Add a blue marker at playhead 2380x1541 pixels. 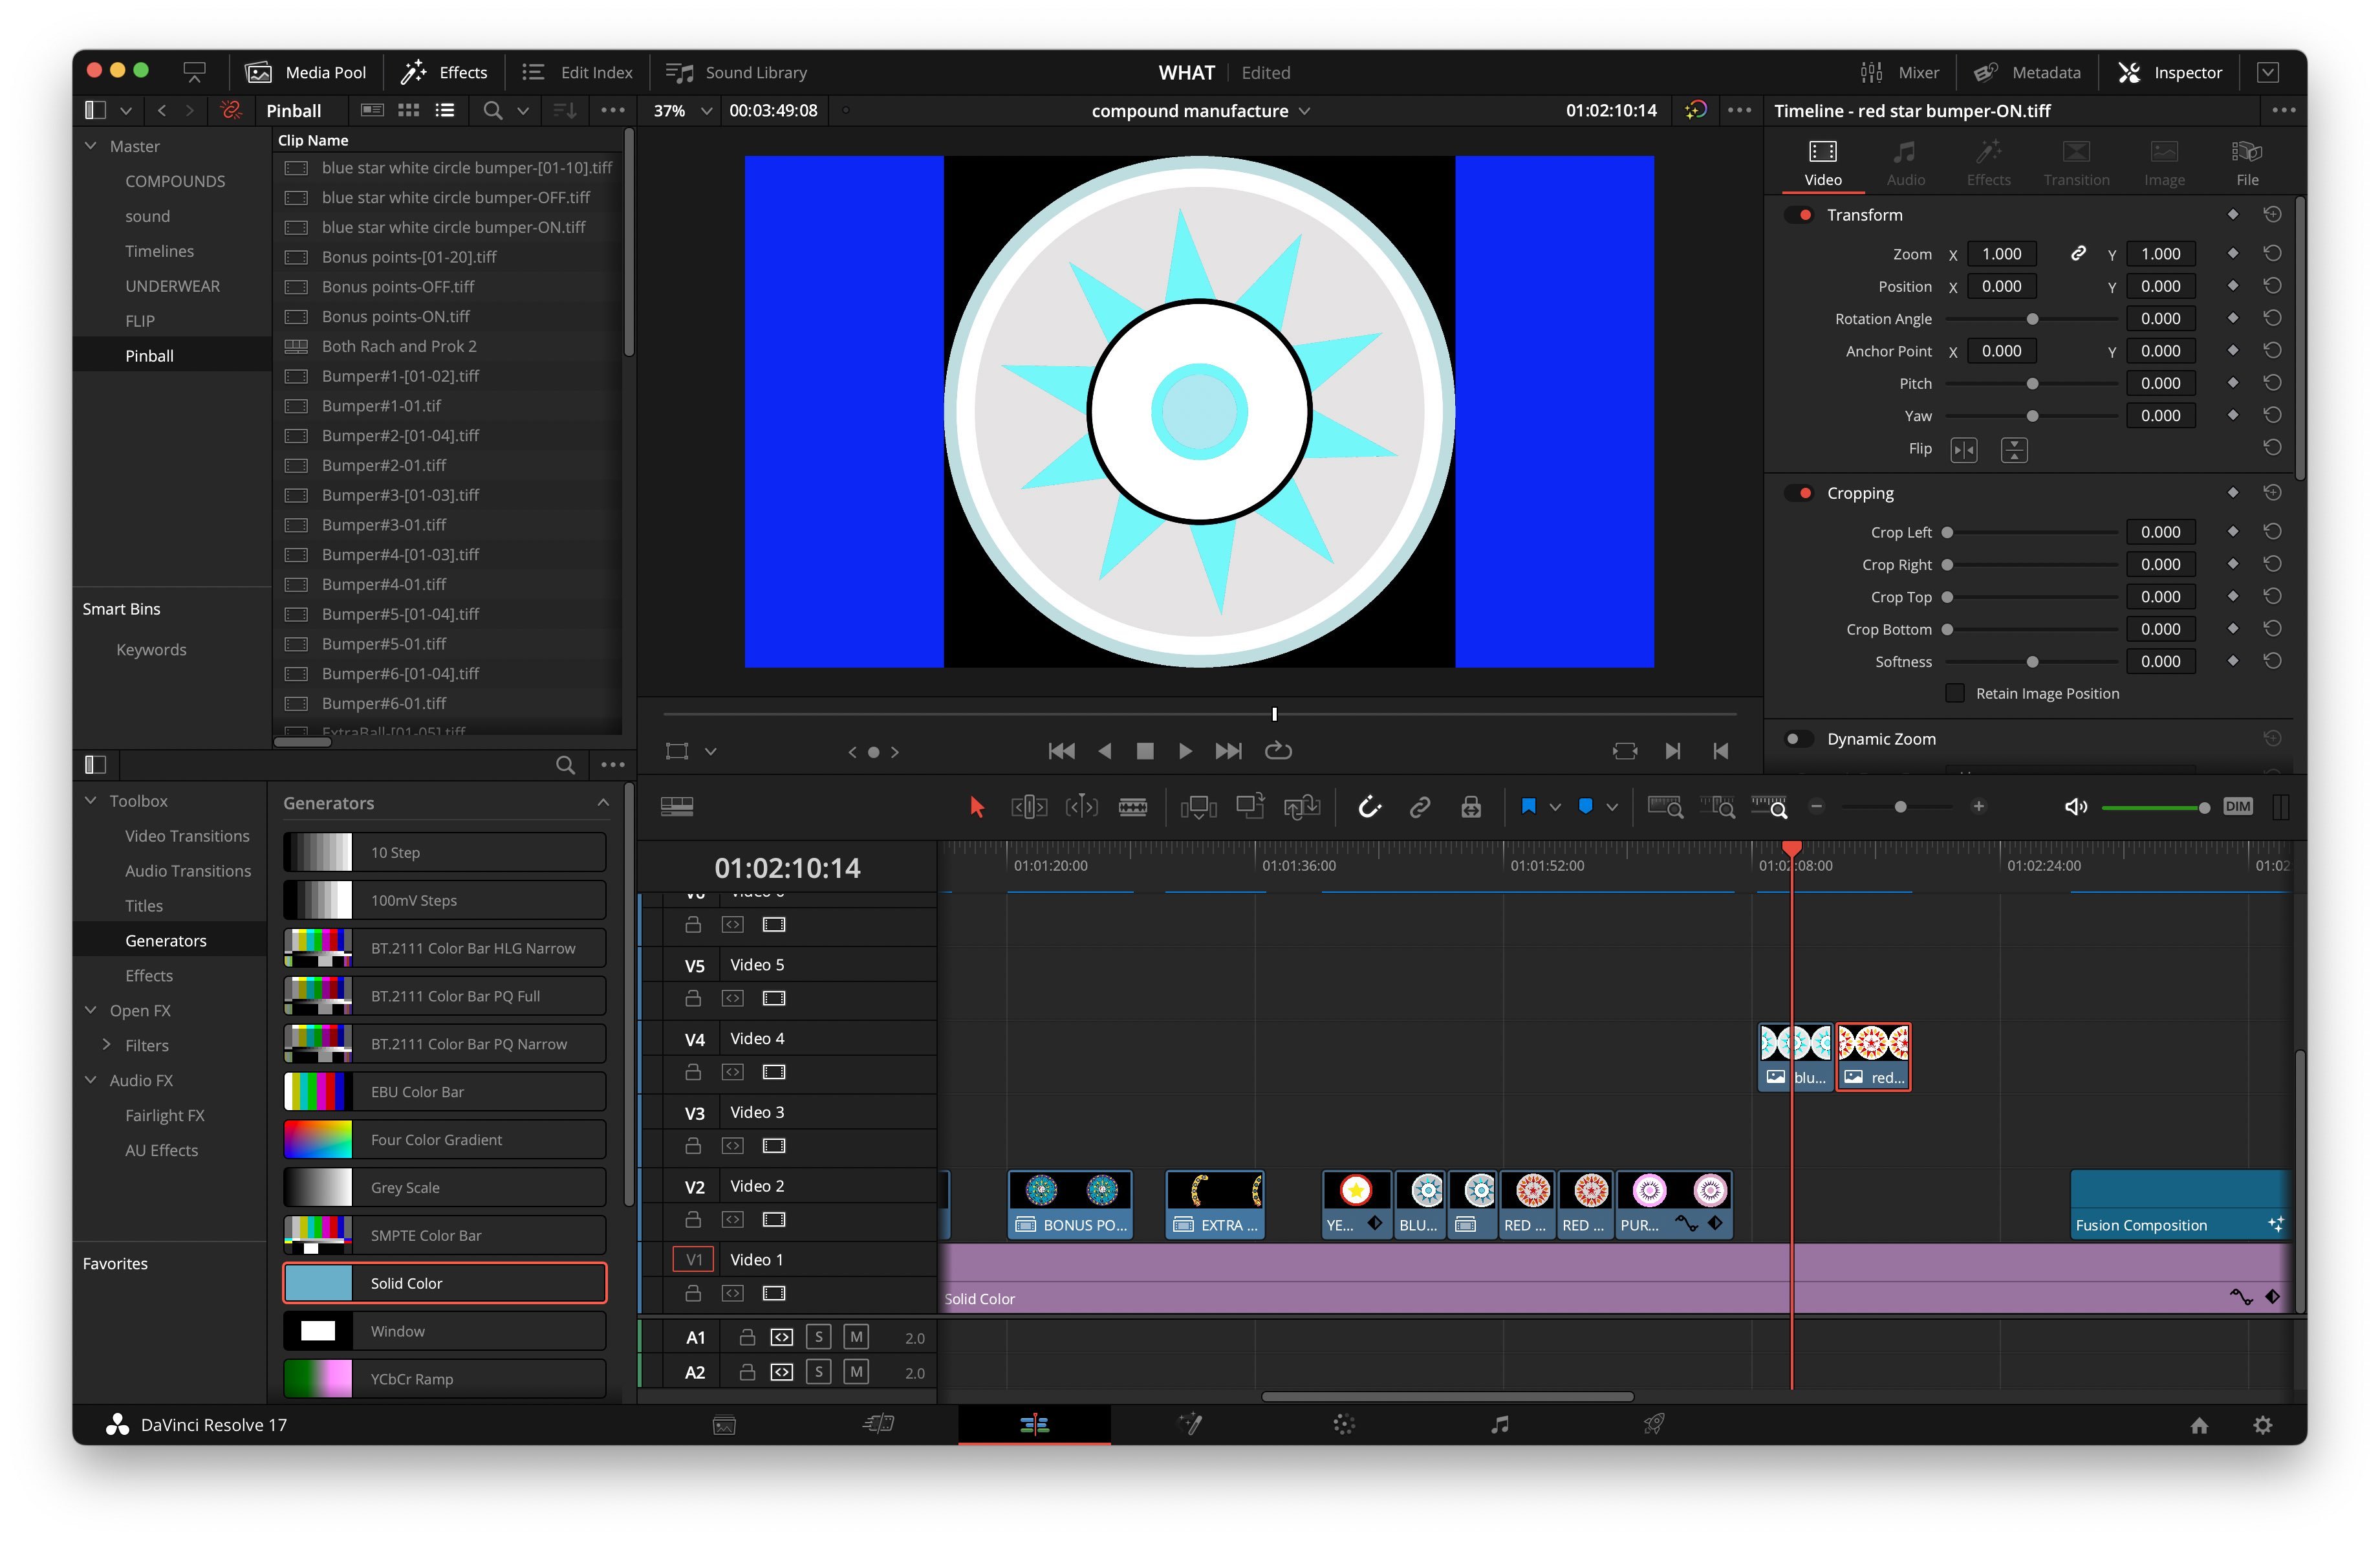click(x=1585, y=807)
